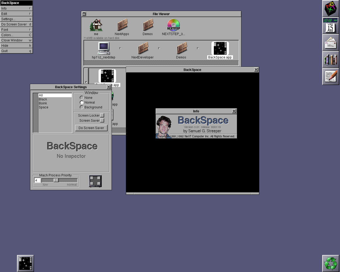The image size is (340, 272).
Task: Select the Background window radio button
Action: (x=82, y=107)
